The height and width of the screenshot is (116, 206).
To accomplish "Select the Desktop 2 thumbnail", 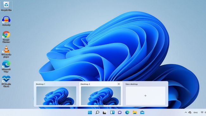I will click(x=101, y=96).
